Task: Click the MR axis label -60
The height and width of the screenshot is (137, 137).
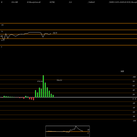Action: point(134,112)
